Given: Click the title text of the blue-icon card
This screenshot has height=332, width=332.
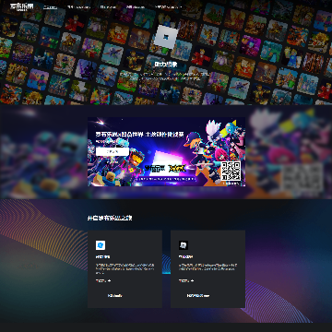Looking at the screenshot, I should (102, 256).
